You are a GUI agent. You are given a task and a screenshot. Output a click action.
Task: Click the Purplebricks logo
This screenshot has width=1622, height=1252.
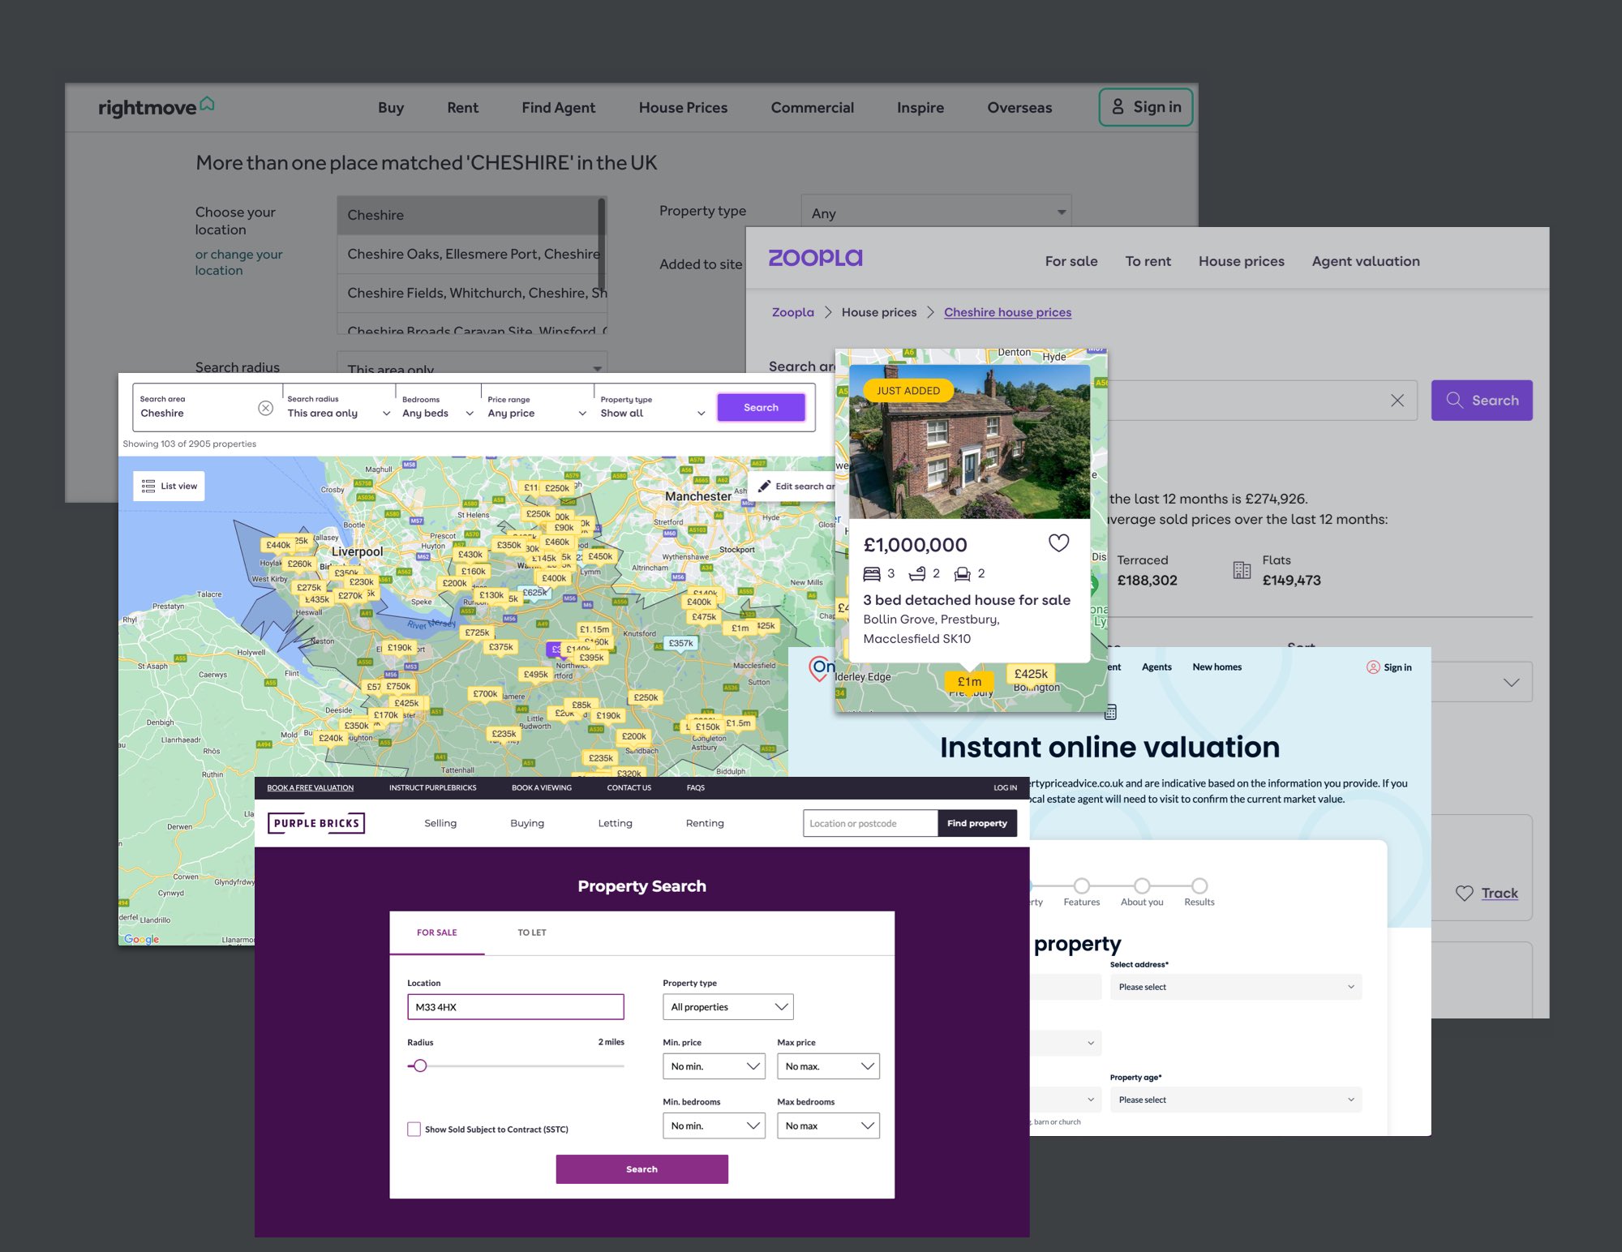click(316, 823)
